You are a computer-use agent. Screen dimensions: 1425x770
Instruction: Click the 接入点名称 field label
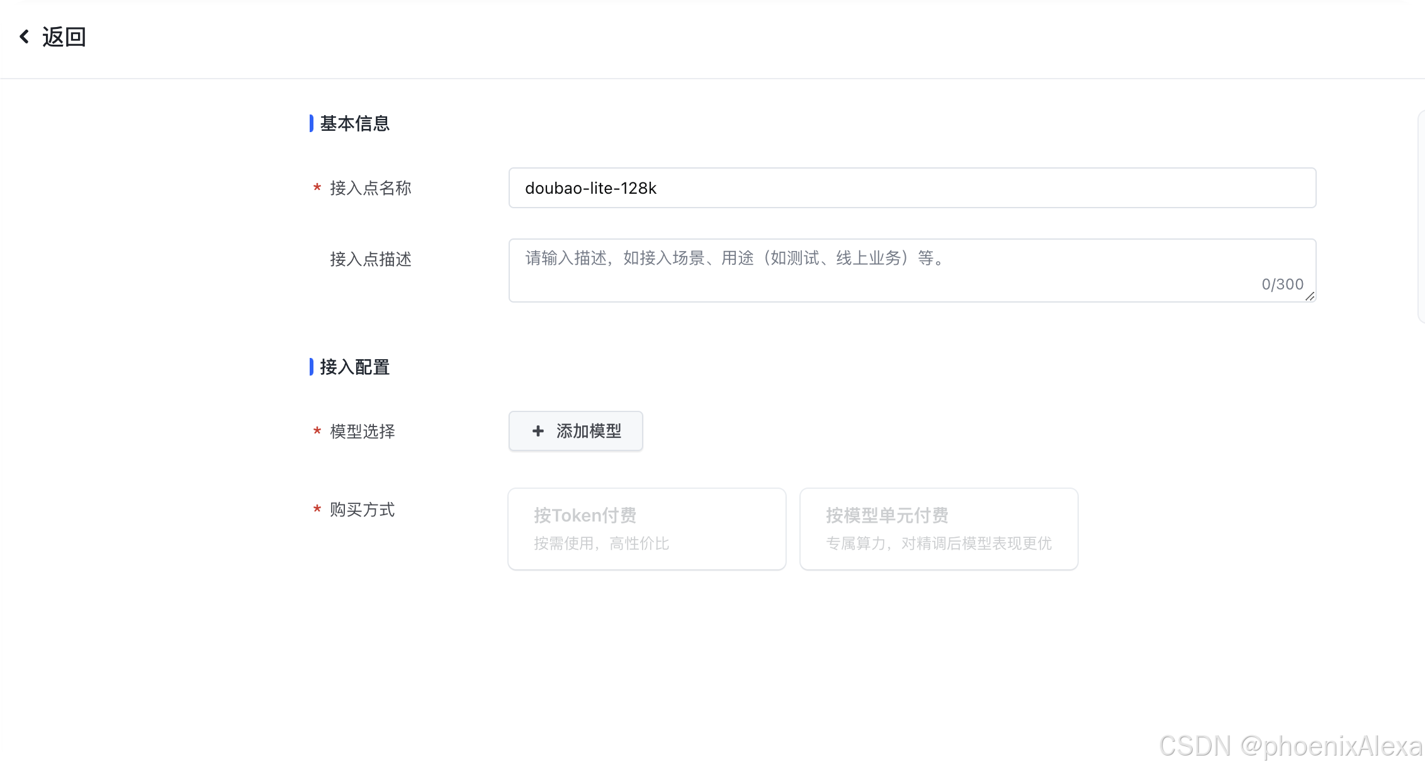coord(370,188)
